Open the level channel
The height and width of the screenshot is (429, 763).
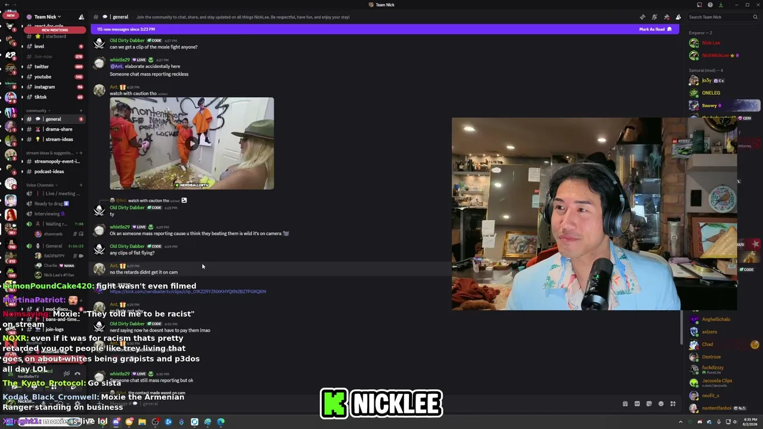pos(54,46)
